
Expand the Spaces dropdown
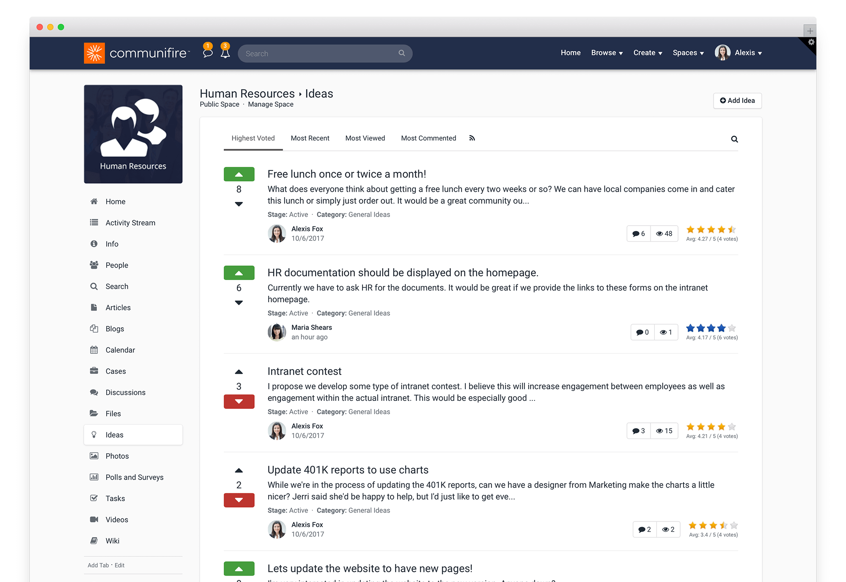pos(688,52)
